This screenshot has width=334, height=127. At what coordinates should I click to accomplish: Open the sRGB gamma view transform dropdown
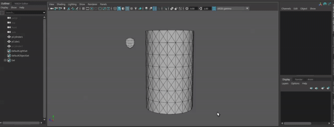(233, 9)
